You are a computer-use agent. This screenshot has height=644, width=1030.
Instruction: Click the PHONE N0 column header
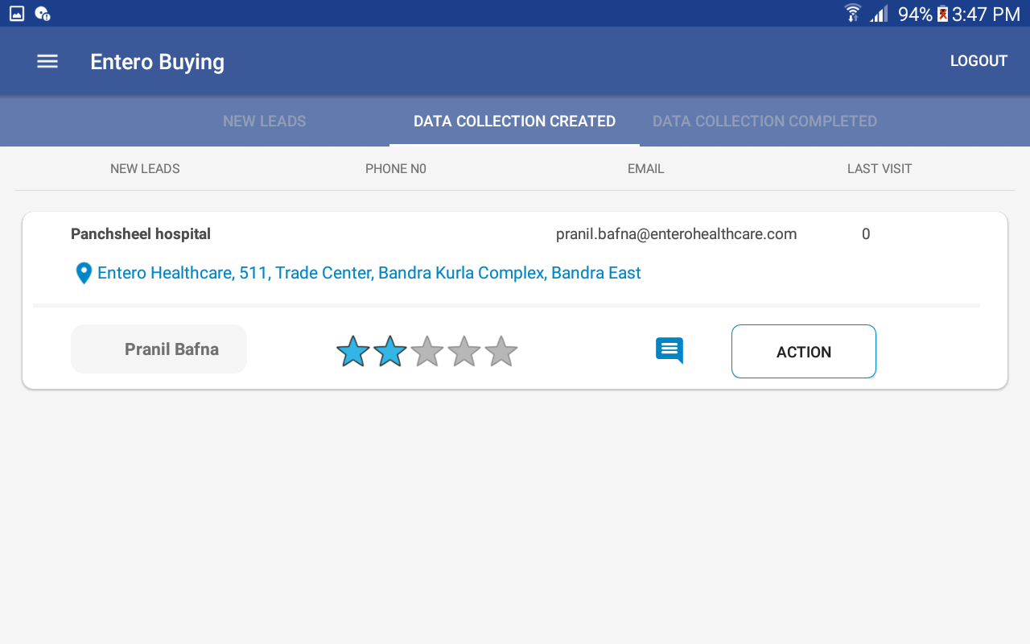pyautogui.click(x=396, y=169)
